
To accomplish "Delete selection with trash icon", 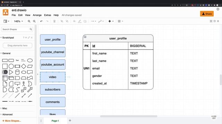I will pos(54,21).
